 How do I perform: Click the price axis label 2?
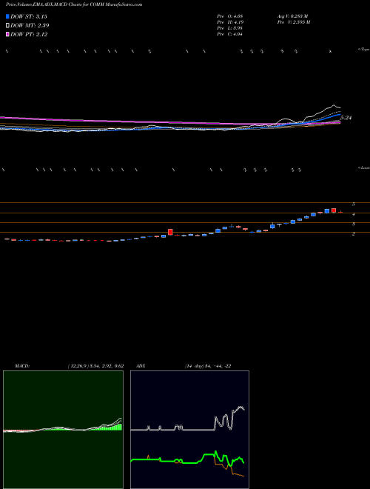coord(354,234)
